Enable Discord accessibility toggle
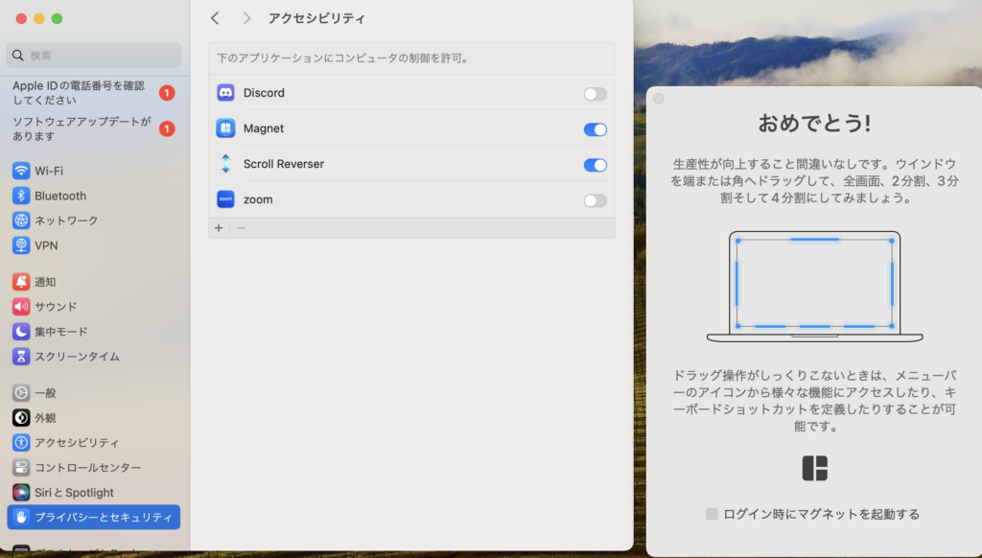 pyautogui.click(x=595, y=94)
